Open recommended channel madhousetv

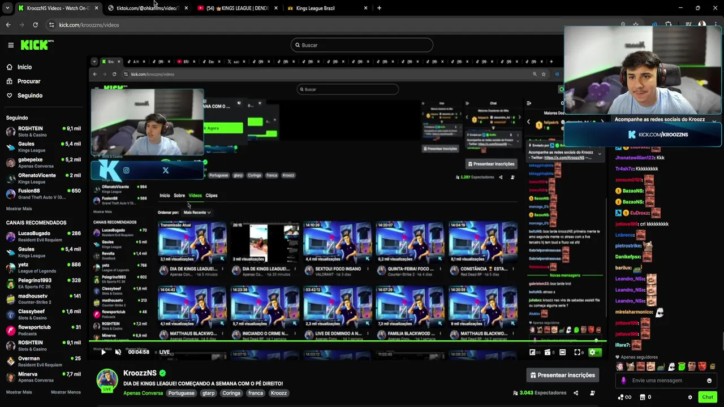coord(44,299)
